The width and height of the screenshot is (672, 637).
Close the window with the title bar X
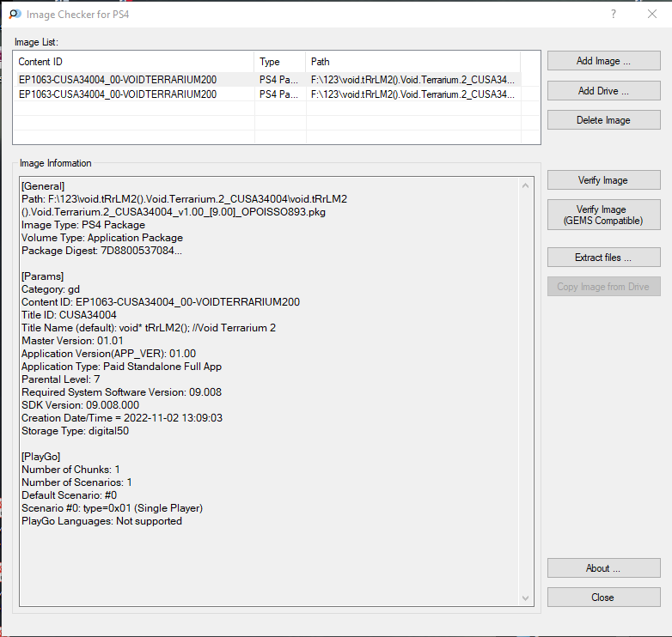pos(652,14)
